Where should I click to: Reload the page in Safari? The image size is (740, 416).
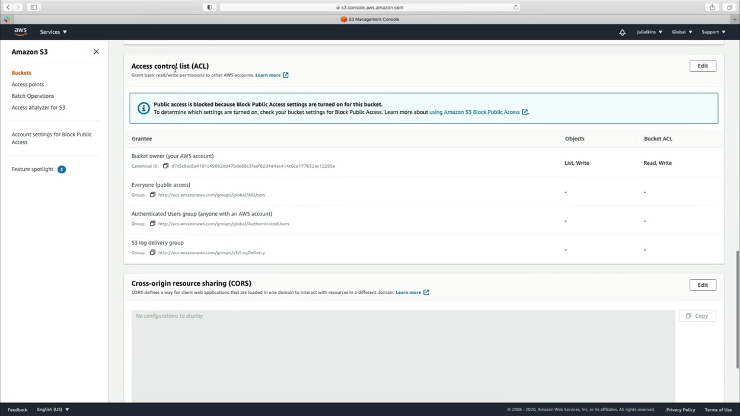(515, 7)
